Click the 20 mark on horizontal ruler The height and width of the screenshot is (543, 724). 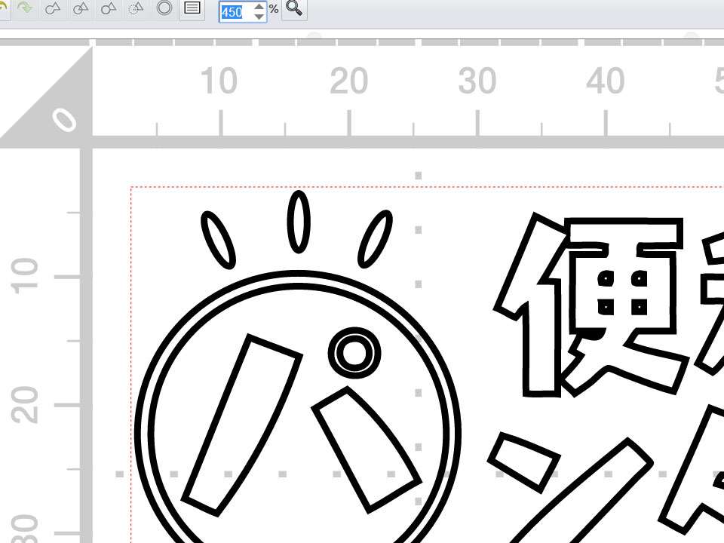349,81
